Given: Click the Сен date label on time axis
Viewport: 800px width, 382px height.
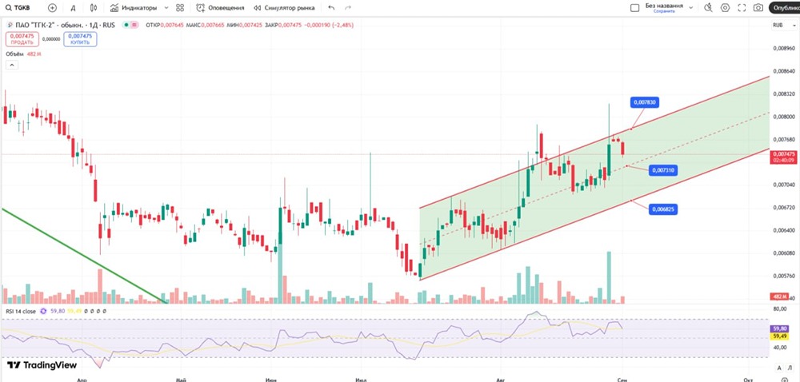Looking at the screenshot, I should pyautogui.click(x=622, y=380).
